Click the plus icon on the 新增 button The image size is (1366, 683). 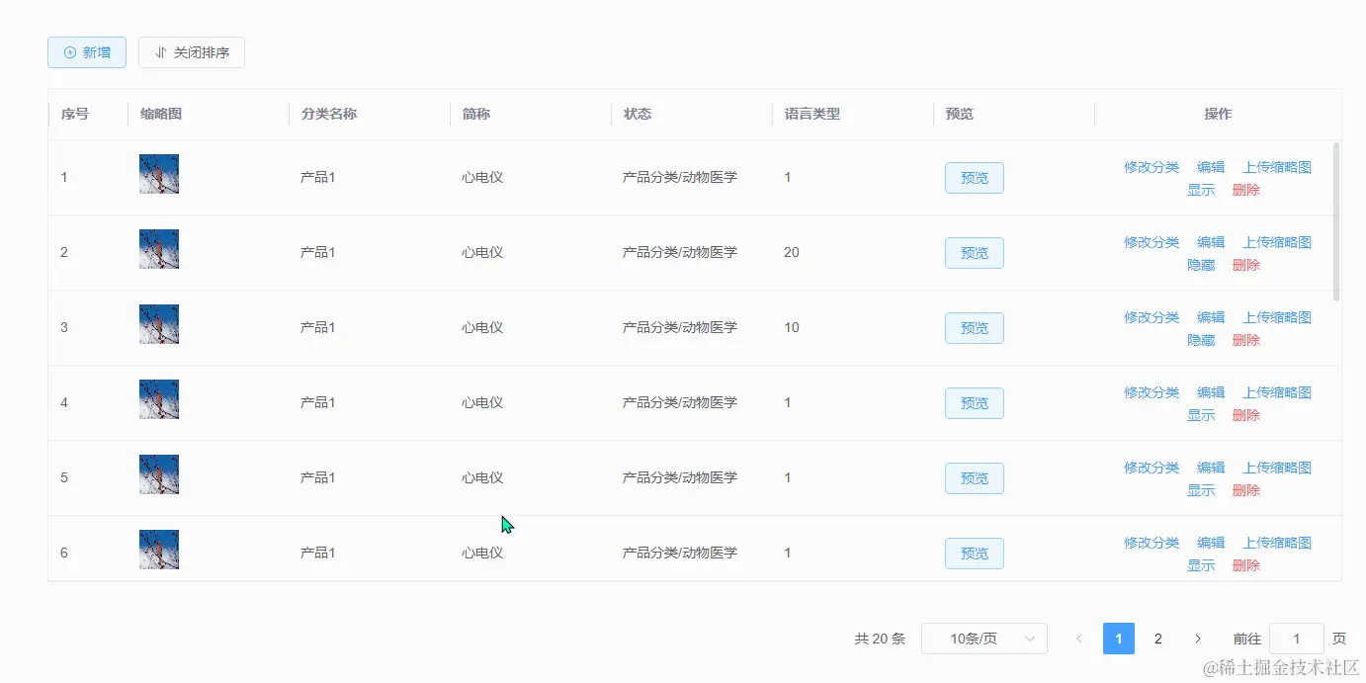pos(68,52)
